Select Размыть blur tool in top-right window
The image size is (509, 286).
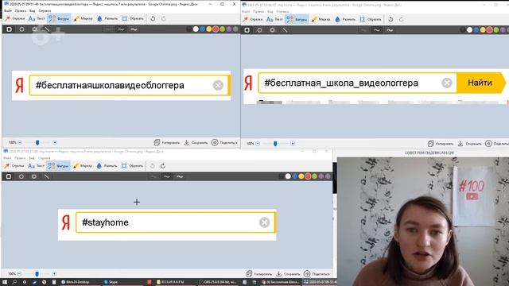pyautogui.click(x=345, y=19)
